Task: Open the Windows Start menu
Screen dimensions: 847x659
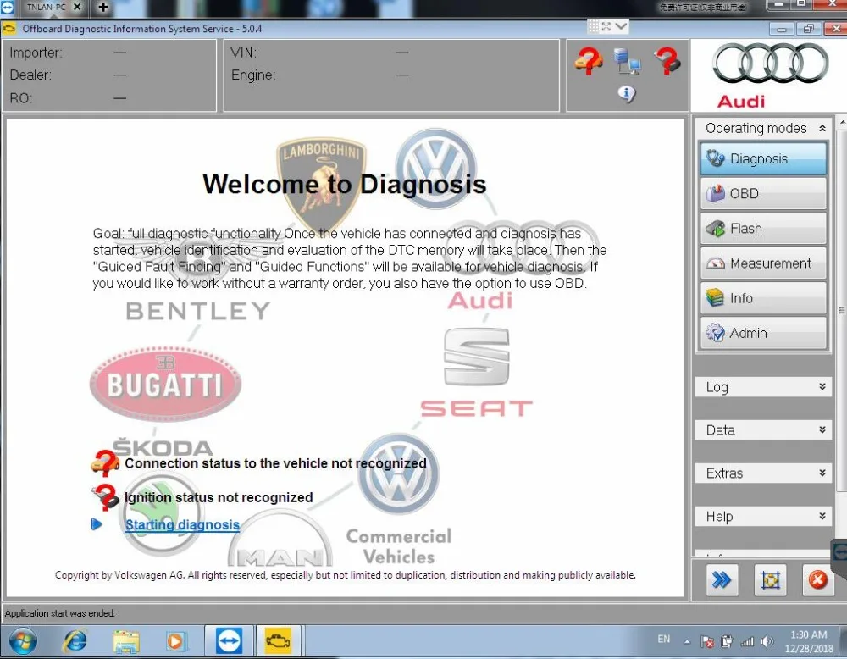Action: click(x=23, y=641)
